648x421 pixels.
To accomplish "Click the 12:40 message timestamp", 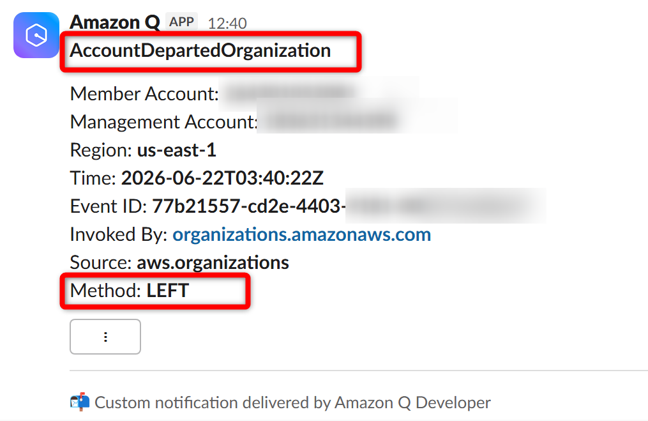I will coord(227,24).
